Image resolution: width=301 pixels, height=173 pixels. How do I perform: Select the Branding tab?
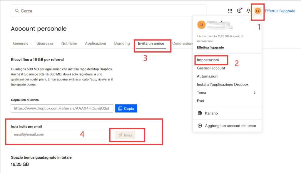click(x=122, y=43)
